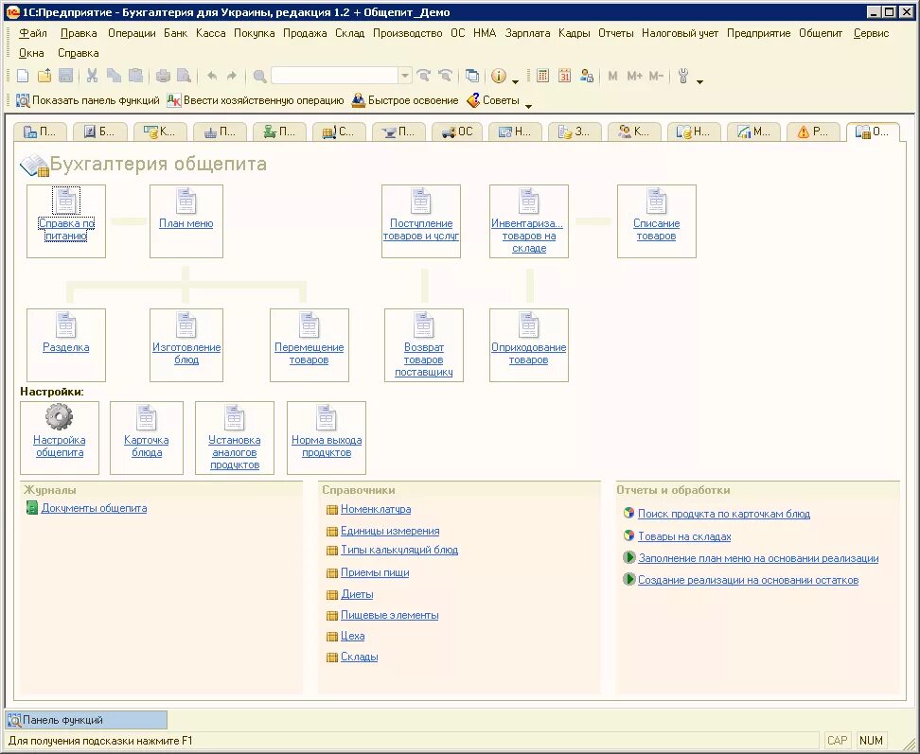Open the Налоговый учет menu
This screenshot has width=920, height=754.
click(680, 33)
